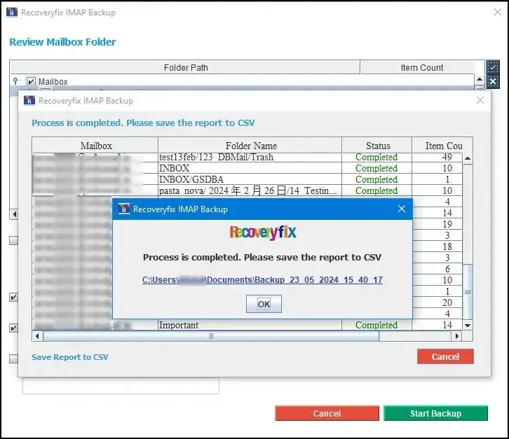Select the Important folder cell

(250, 325)
